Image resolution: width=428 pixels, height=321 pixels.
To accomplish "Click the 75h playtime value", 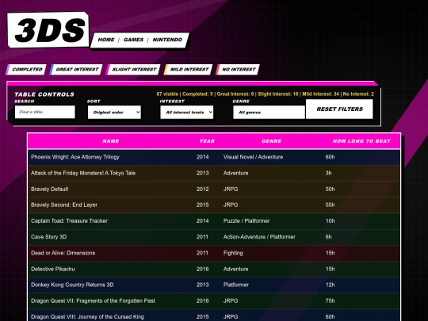I will click(x=330, y=301).
